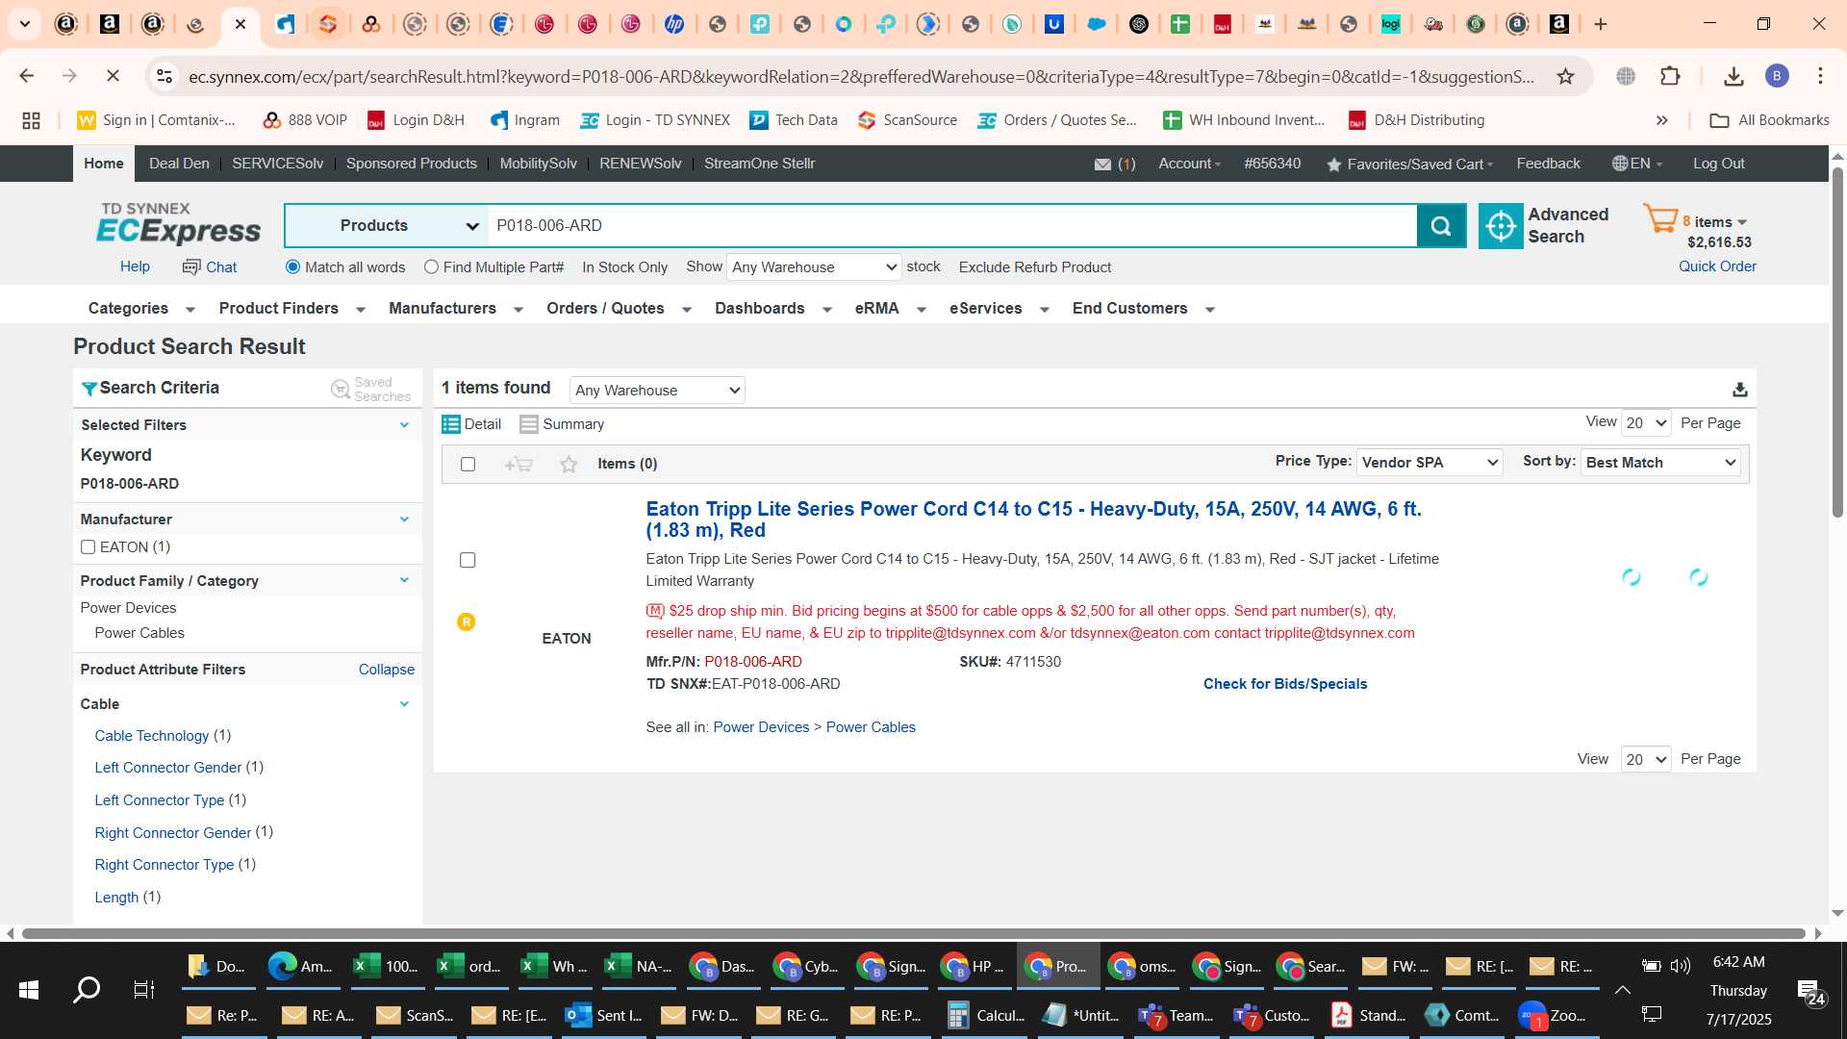
Task: Click the browser address bar URL
Action: [x=861, y=76]
